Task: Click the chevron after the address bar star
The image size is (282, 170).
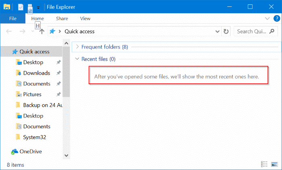Action: pyautogui.click(x=60, y=31)
